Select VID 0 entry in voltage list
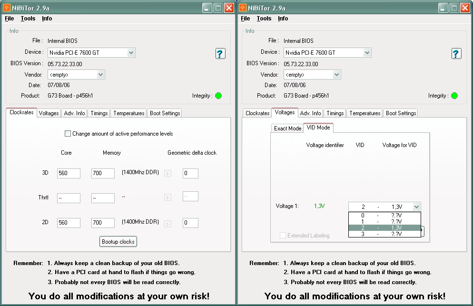473x306 pixels. (384, 216)
